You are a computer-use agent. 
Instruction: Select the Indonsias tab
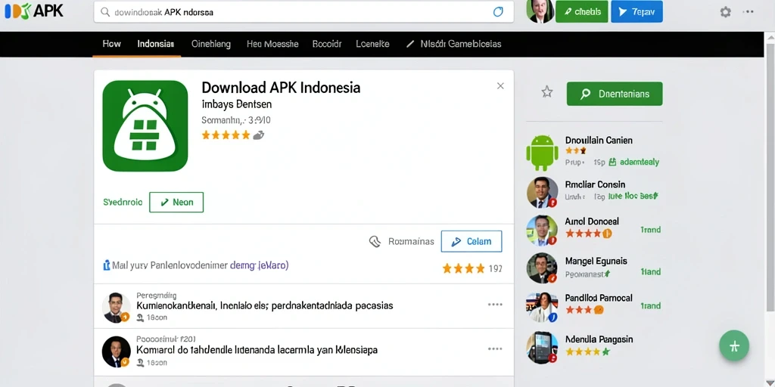(x=156, y=44)
